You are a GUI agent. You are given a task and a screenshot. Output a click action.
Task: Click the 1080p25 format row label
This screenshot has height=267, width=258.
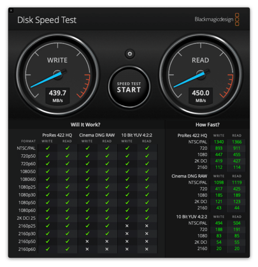point(27,187)
